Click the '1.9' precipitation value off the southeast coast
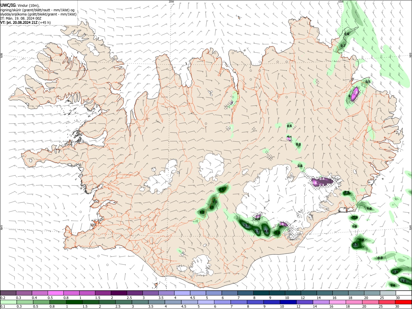The image size is (412, 309). 355,218
